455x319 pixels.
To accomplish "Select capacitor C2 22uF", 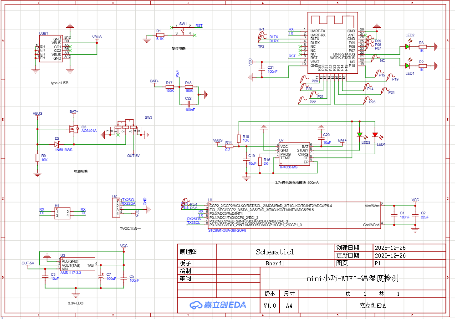I will (x=415, y=215).
